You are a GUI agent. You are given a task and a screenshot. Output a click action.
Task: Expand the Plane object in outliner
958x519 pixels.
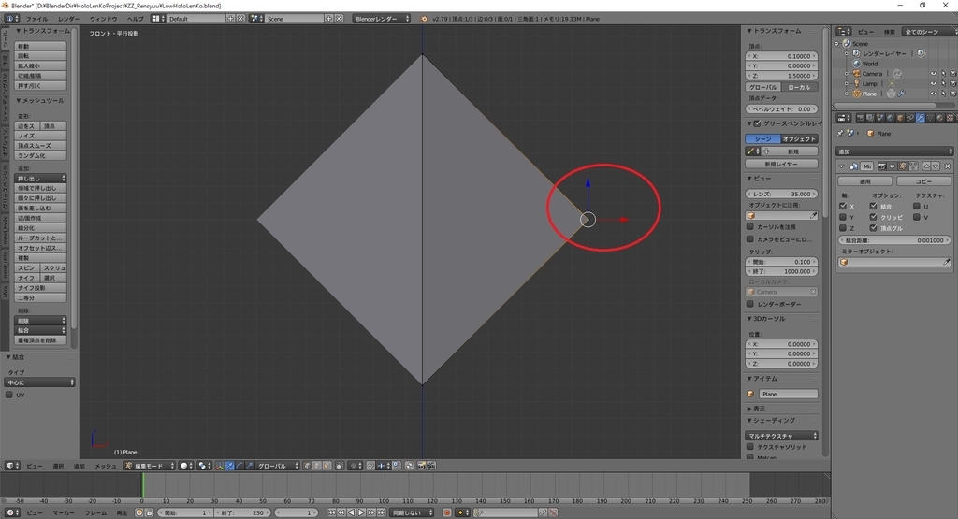846,94
